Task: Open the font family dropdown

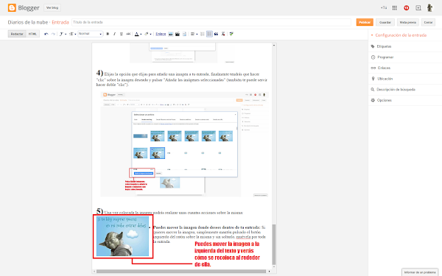Action: point(63,34)
